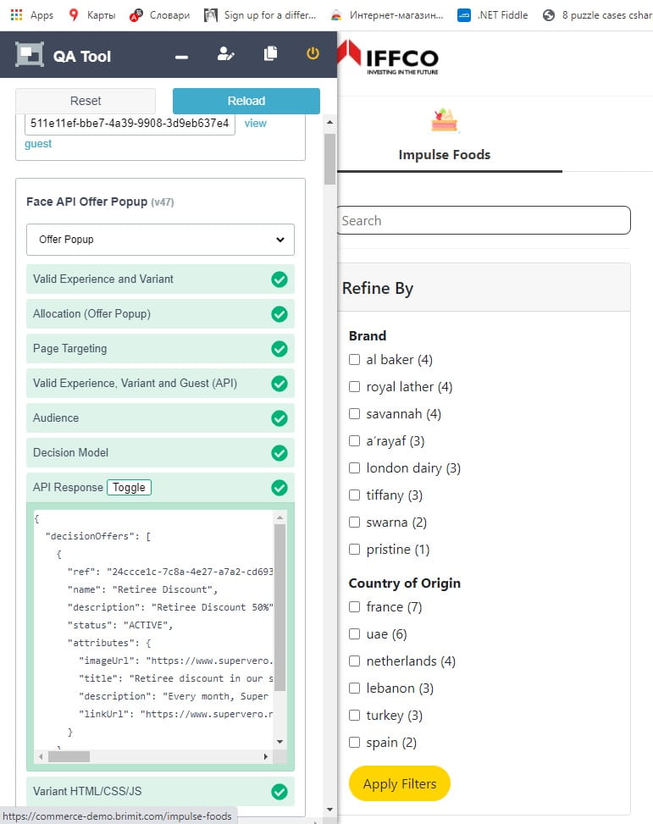Click check icon on Variant HTML/CSS/JS row
Viewport: 653px width, 824px height.
[279, 791]
